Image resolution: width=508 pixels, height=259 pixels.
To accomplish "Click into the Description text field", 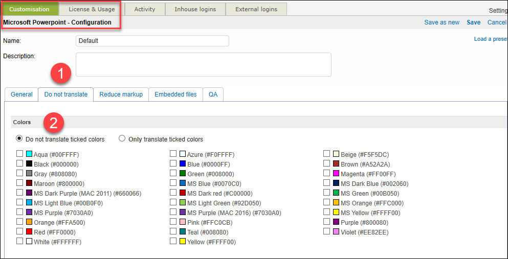I will [x=203, y=64].
